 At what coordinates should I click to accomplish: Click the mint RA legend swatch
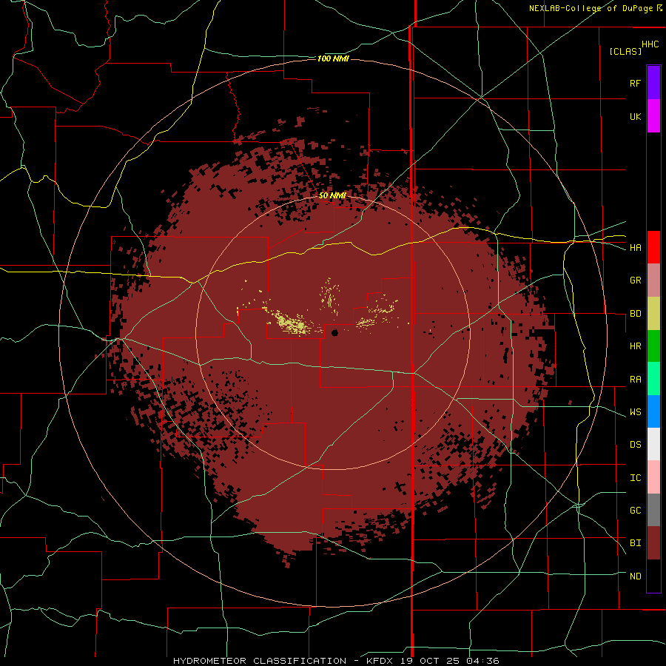pyautogui.click(x=653, y=379)
